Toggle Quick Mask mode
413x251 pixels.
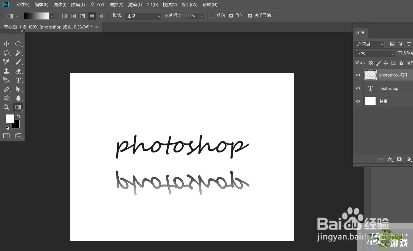coord(6,136)
